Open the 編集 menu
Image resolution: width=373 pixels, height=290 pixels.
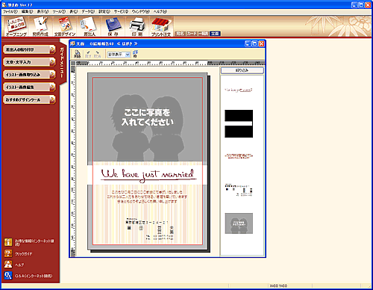(x=27, y=11)
